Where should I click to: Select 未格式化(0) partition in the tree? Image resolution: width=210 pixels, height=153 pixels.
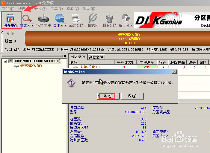tap(31, 66)
